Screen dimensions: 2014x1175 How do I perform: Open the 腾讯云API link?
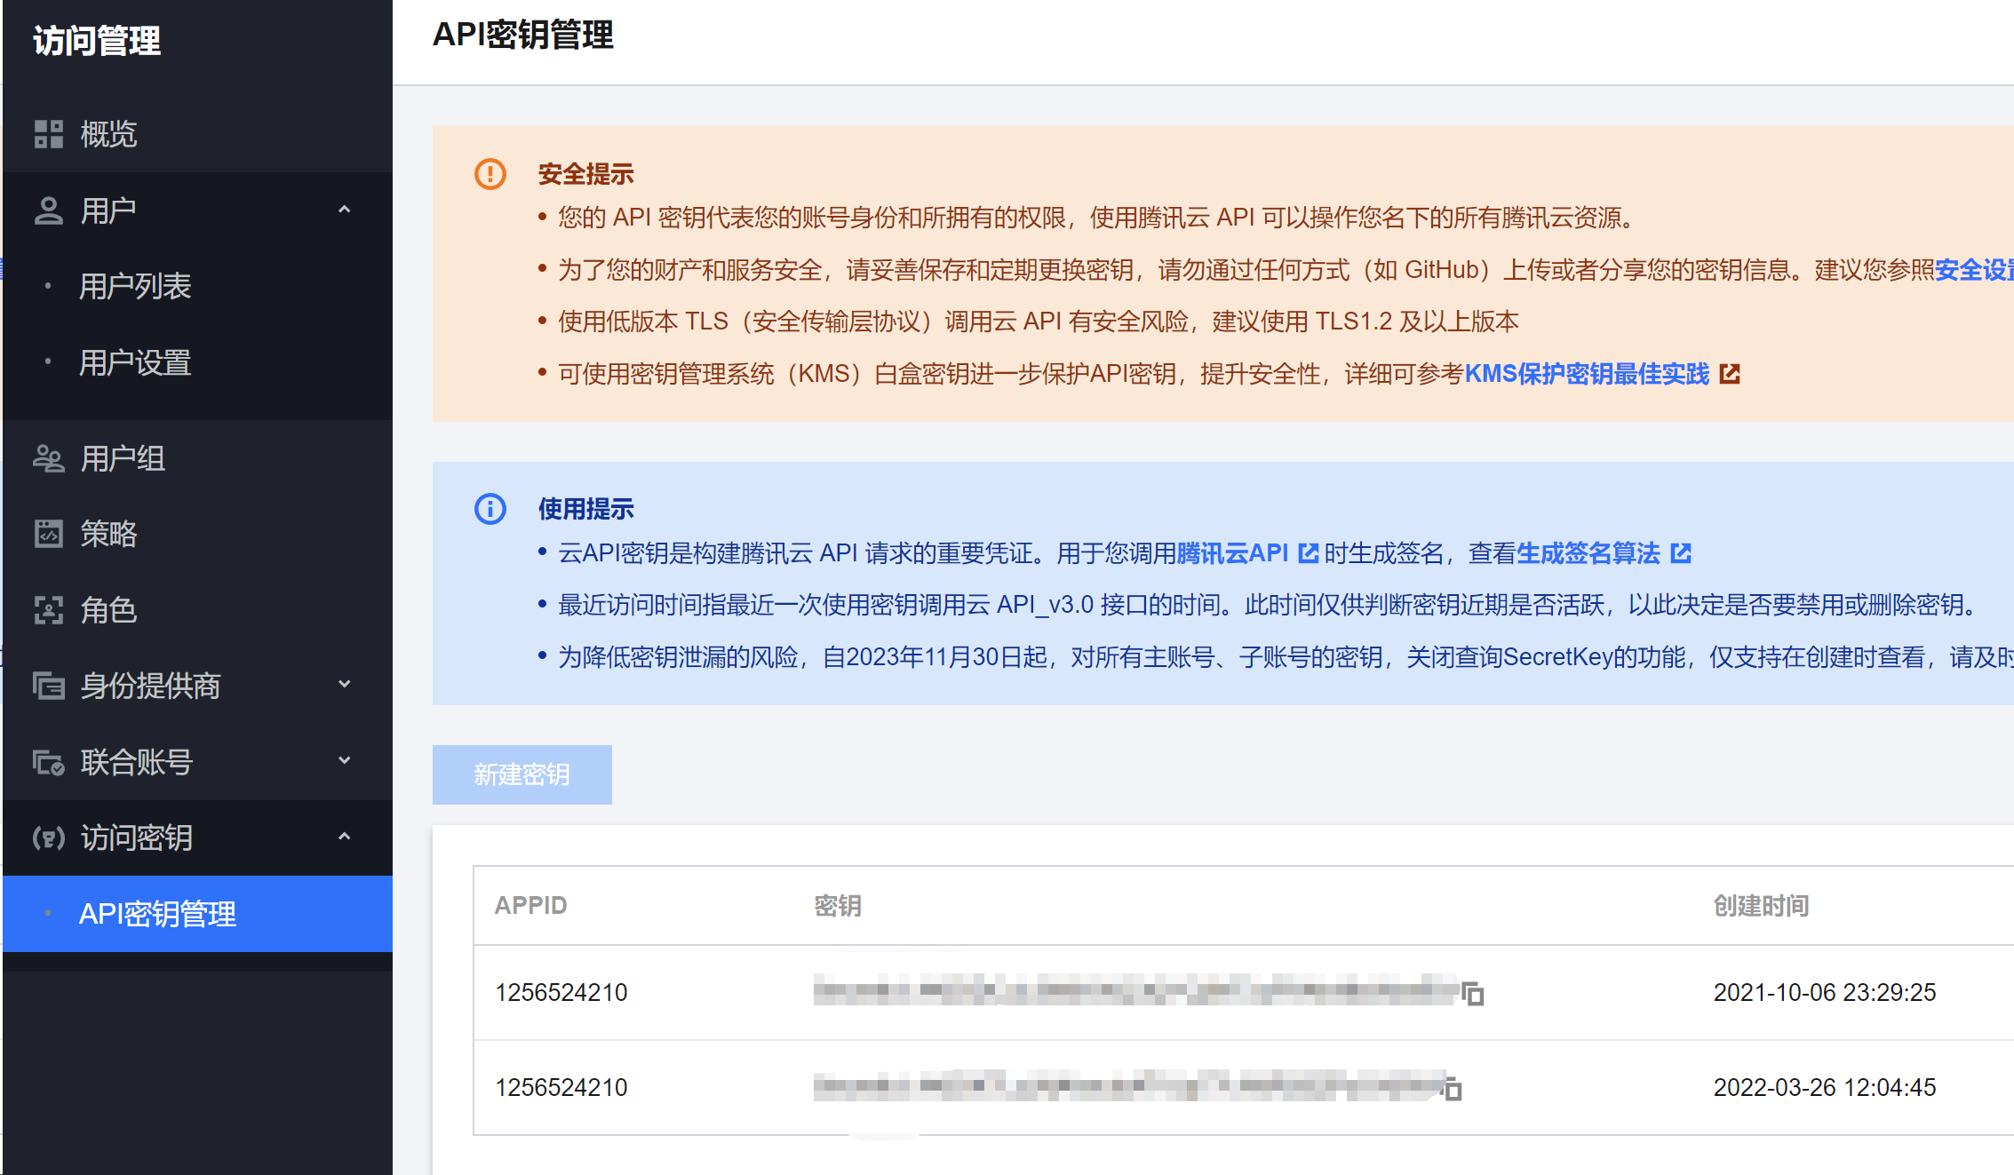point(1231,553)
